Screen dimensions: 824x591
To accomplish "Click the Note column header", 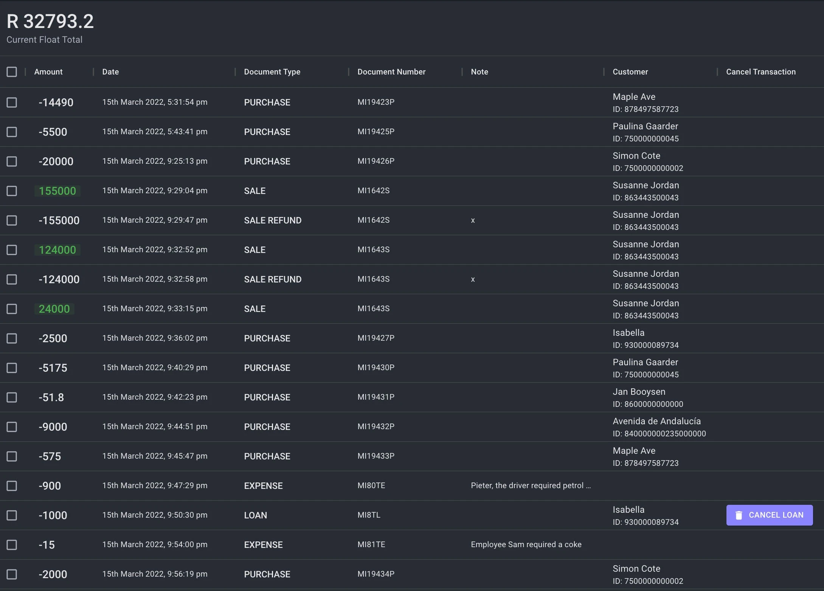I will pos(479,72).
